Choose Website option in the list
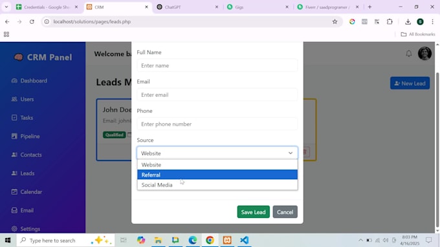This screenshot has height=247, width=440. pyautogui.click(x=217, y=164)
